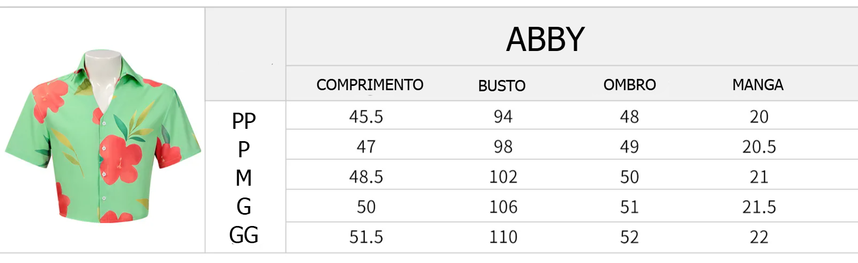
Task: Click the ombro value 49
Action: 629,147
